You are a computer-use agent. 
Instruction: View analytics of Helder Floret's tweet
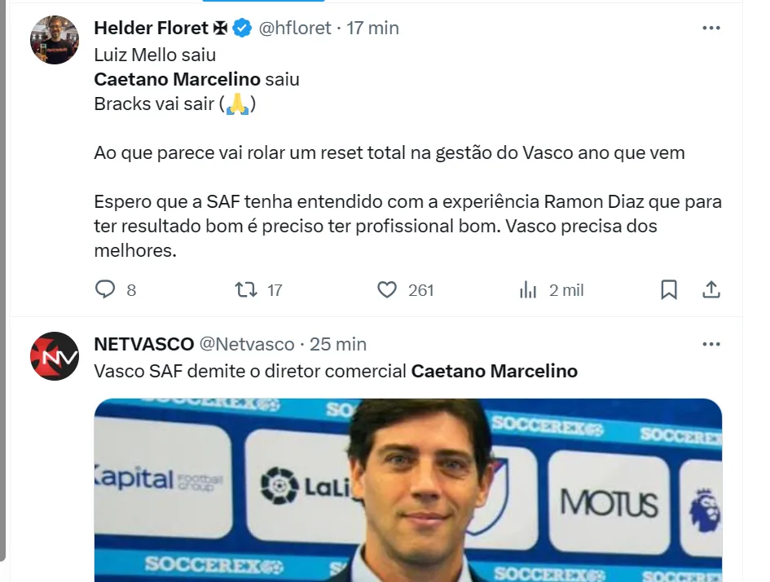(528, 290)
